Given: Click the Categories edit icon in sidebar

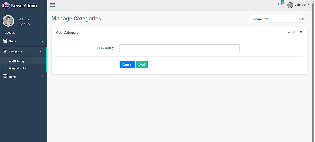Looking at the screenshot, I should pos(5,52).
